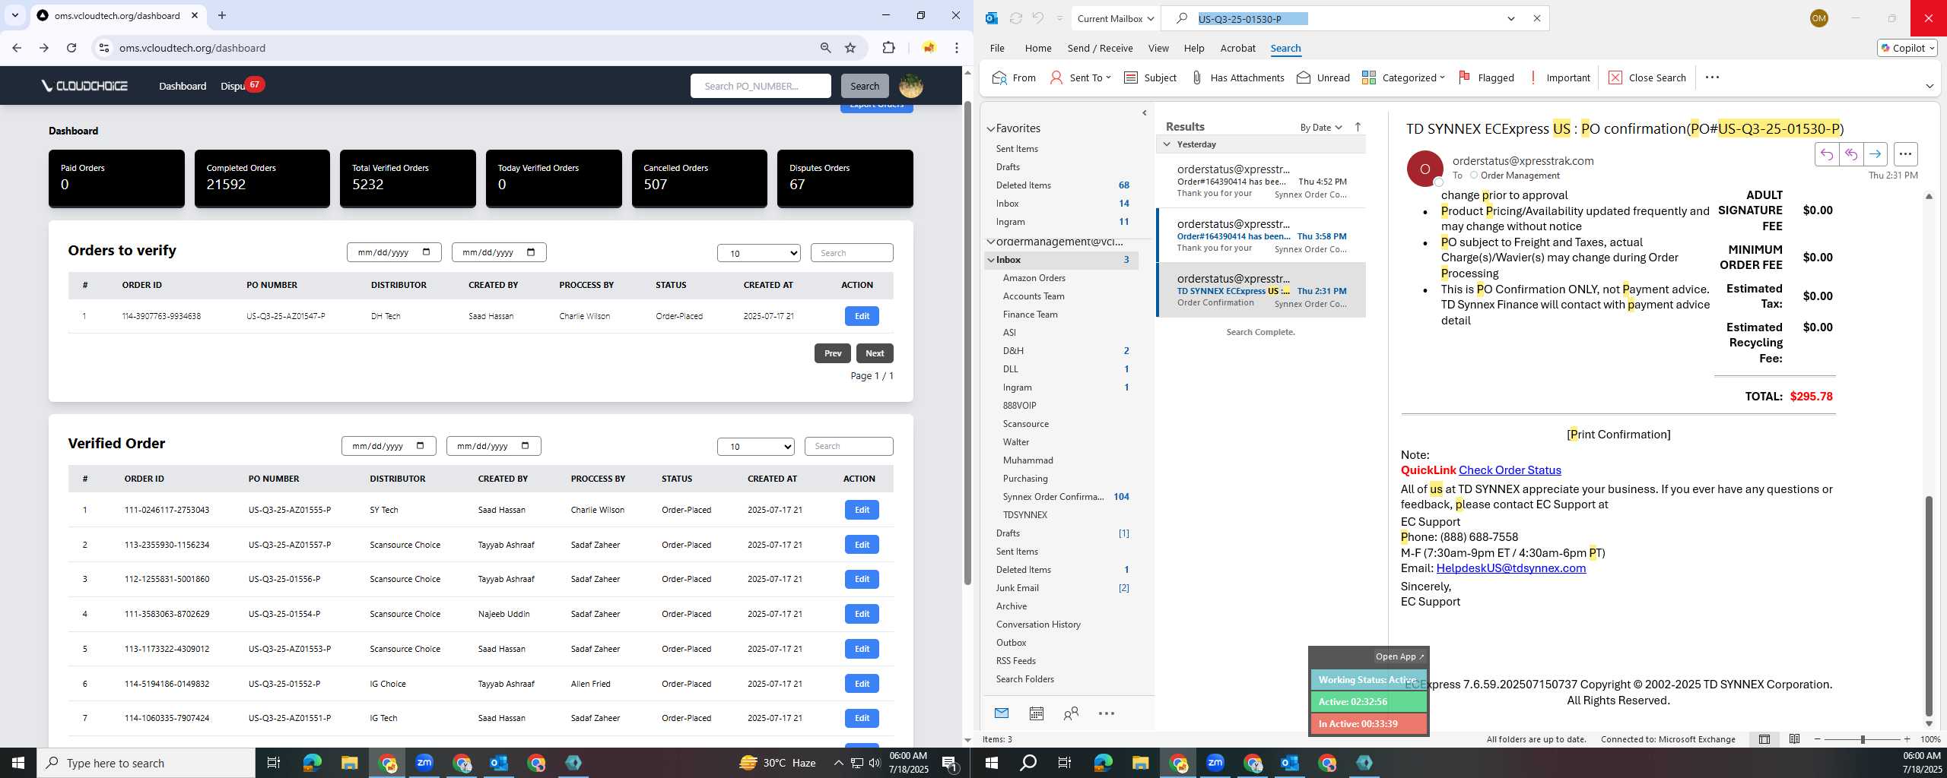Toggle the Important filter
The image size is (1947, 778).
(1560, 77)
